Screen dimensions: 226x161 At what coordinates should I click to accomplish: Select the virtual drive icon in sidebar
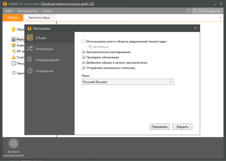14,39
